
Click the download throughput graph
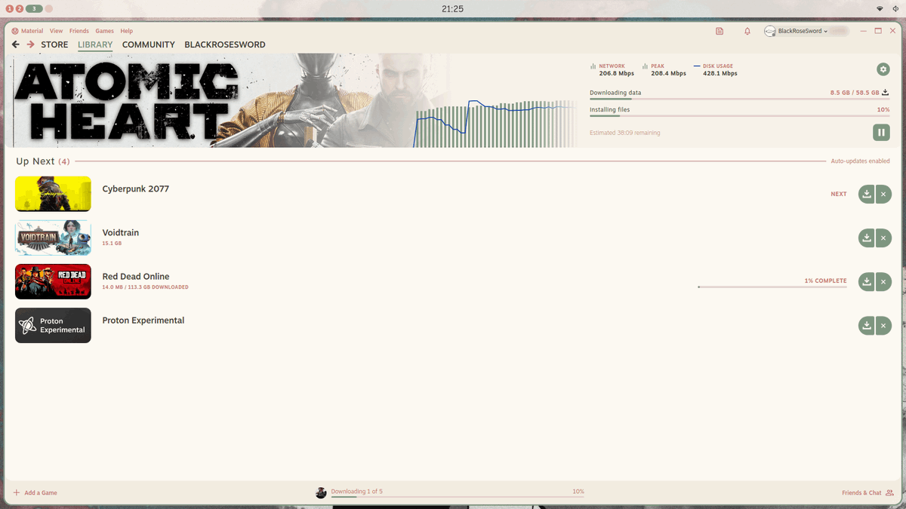click(497, 124)
